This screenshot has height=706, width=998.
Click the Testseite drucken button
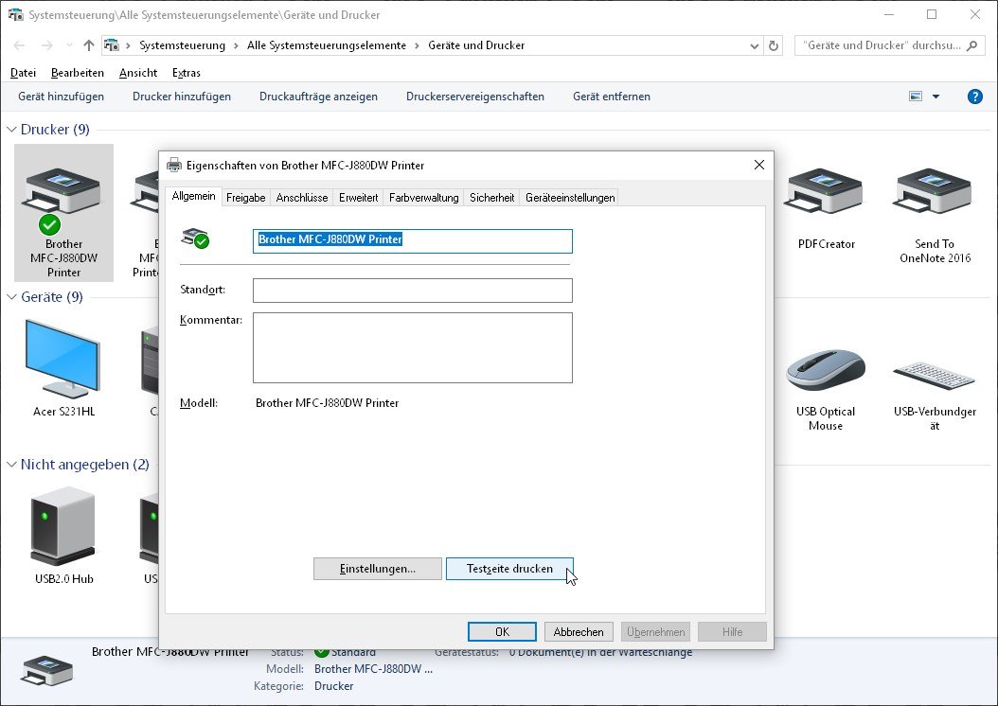(510, 568)
